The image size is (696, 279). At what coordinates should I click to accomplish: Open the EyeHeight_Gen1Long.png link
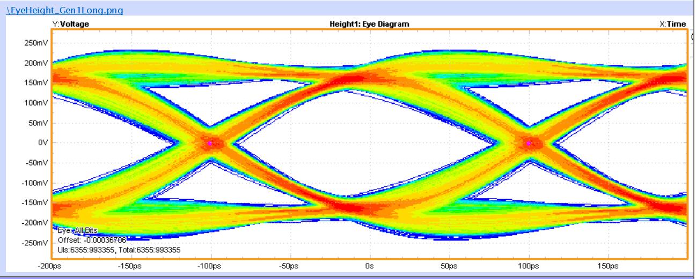[64, 10]
